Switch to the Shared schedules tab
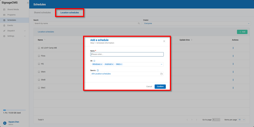Viewport: 254px width, 127px height. (42, 12)
